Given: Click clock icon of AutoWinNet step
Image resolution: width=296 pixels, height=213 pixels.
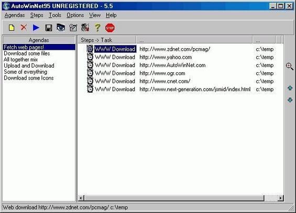Looking at the screenshot, I should tap(90, 65).
